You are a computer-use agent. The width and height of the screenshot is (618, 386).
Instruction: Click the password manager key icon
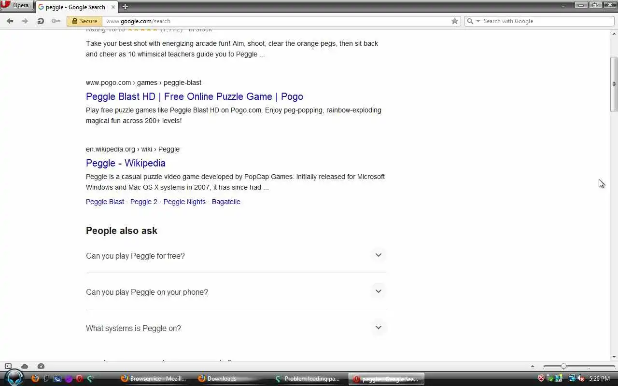(x=56, y=21)
